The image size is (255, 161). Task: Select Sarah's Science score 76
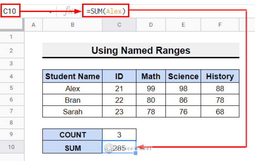183,112
